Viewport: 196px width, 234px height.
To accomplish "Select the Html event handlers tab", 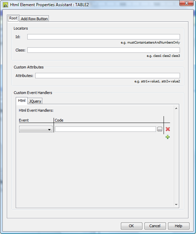I will tap(22, 101).
